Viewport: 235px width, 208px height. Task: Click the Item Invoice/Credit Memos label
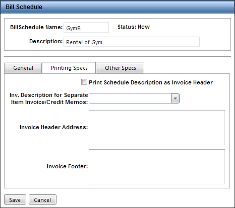[49, 102]
